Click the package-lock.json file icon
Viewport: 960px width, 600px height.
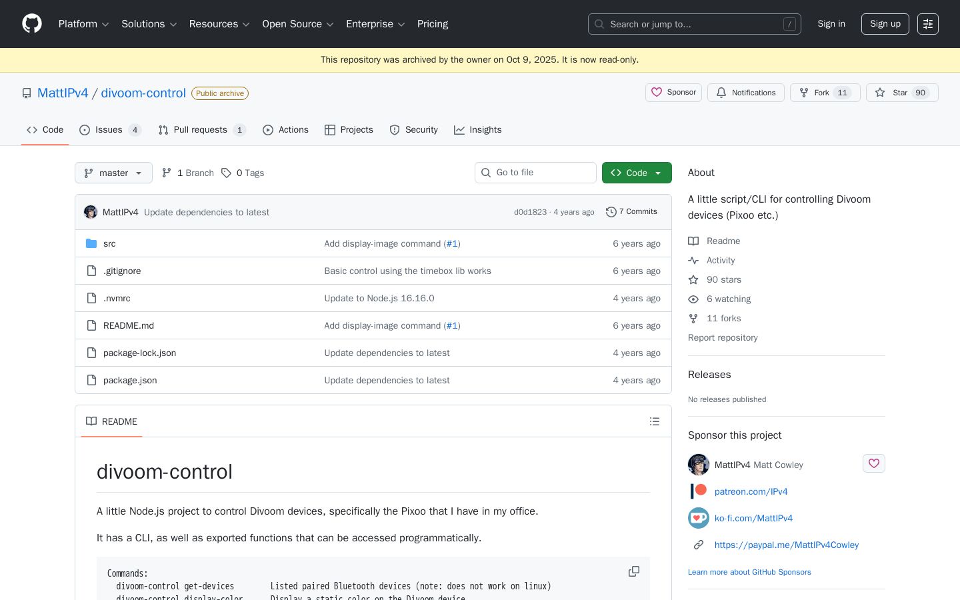pyautogui.click(x=91, y=353)
